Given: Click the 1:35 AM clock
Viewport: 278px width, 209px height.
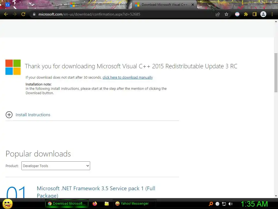Looking at the screenshot, I should [254, 204].
